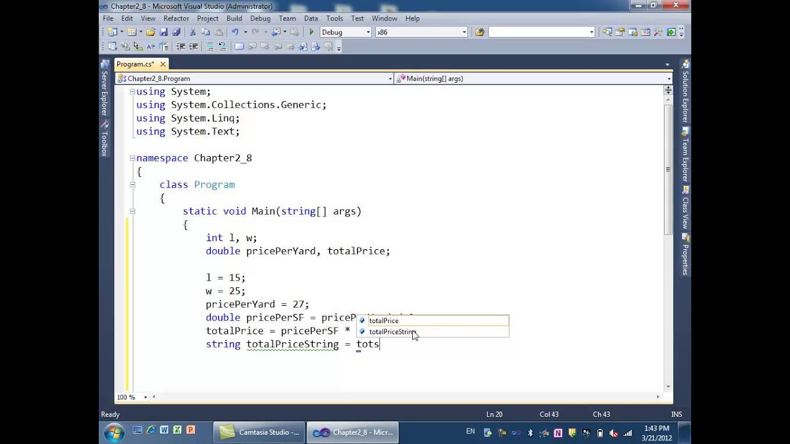
Task: Open the File menu
Action: (108, 18)
